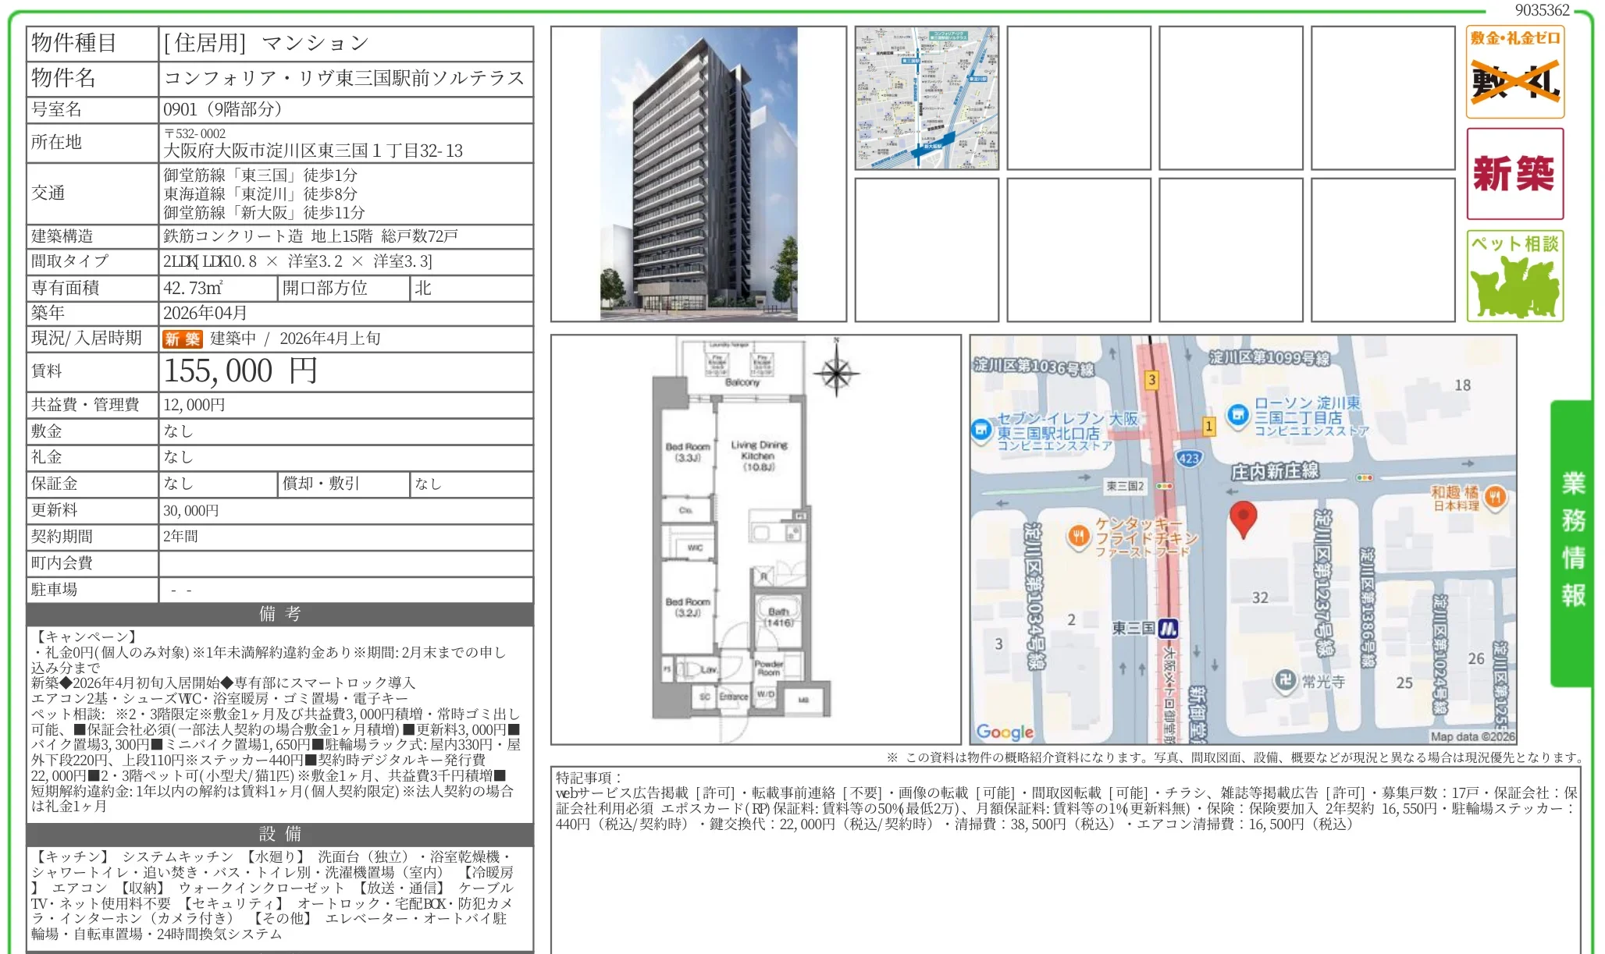Click the 常光寺 temple map marker
The image size is (1605, 954).
point(1285,680)
